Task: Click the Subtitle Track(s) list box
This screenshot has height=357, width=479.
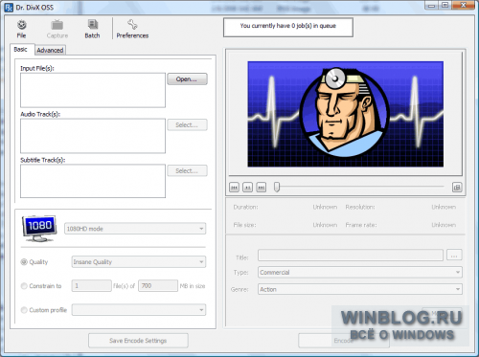Action: coord(93,181)
